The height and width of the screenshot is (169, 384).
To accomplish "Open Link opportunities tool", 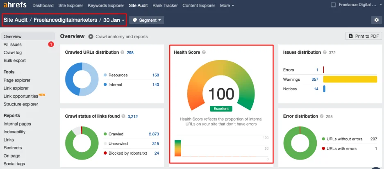I will pos(21,96).
